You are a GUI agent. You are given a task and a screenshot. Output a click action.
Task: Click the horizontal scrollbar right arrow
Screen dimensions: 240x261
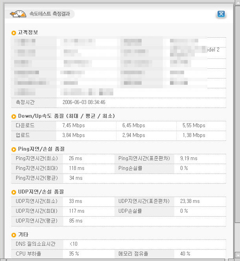[x=232, y=259]
